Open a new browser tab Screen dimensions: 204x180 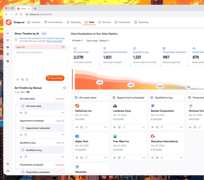(35, 9)
